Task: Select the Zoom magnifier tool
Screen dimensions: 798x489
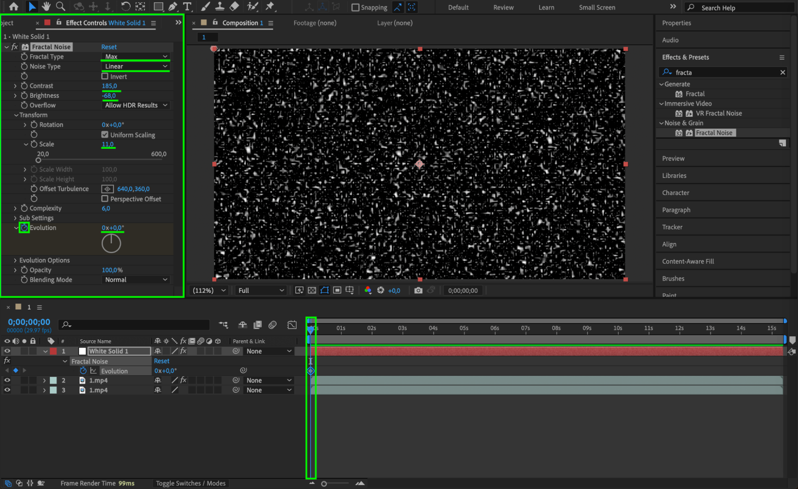Action: click(61, 6)
